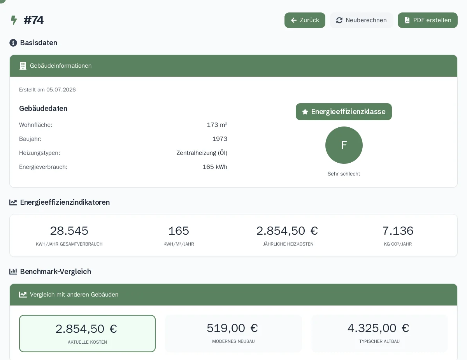The height and width of the screenshot is (360, 467).
Task: Click the Baujahr value 1973
Action: click(220, 139)
